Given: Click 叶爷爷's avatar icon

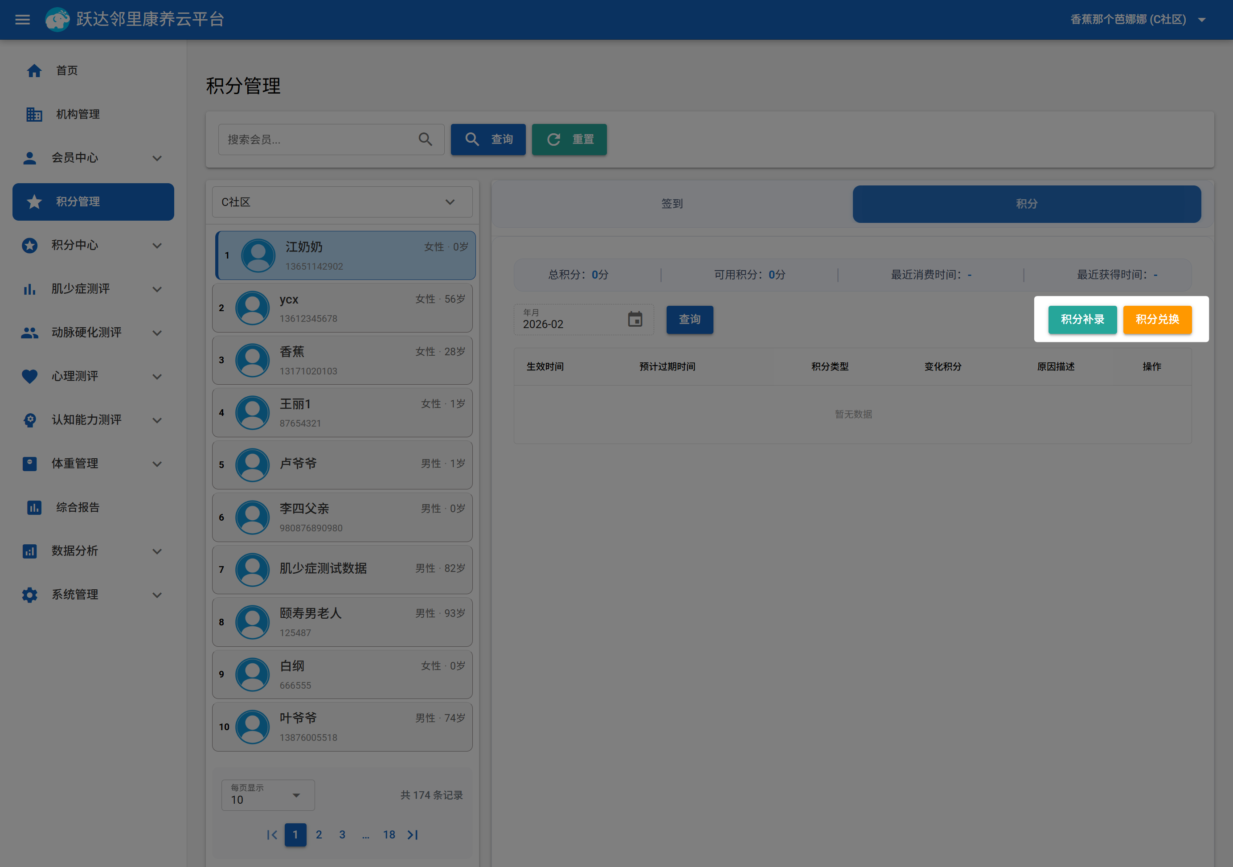Looking at the screenshot, I should pos(252,727).
